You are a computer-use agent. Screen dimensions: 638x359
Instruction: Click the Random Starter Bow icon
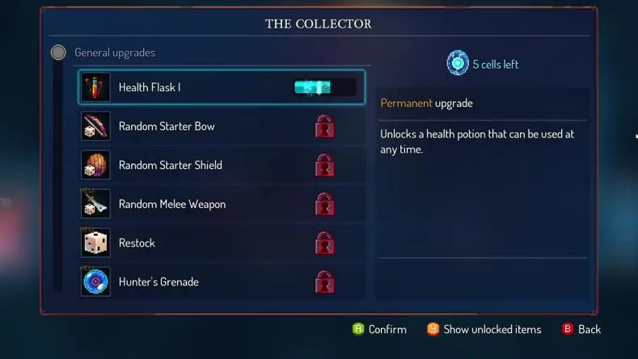click(95, 126)
